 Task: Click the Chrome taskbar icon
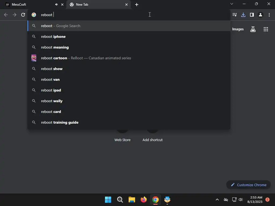(x=155, y=200)
